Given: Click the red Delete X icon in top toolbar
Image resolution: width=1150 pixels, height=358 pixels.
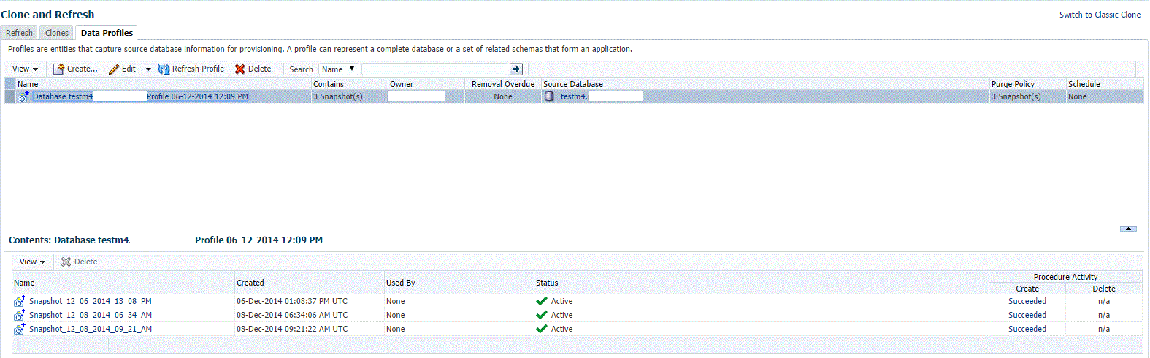Looking at the screenshot, I should pyautogui.click(x=239, y=69).
